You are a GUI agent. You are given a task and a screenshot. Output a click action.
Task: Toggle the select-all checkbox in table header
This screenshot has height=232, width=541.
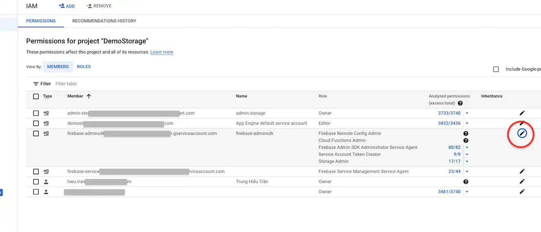[x=36, y=97]
